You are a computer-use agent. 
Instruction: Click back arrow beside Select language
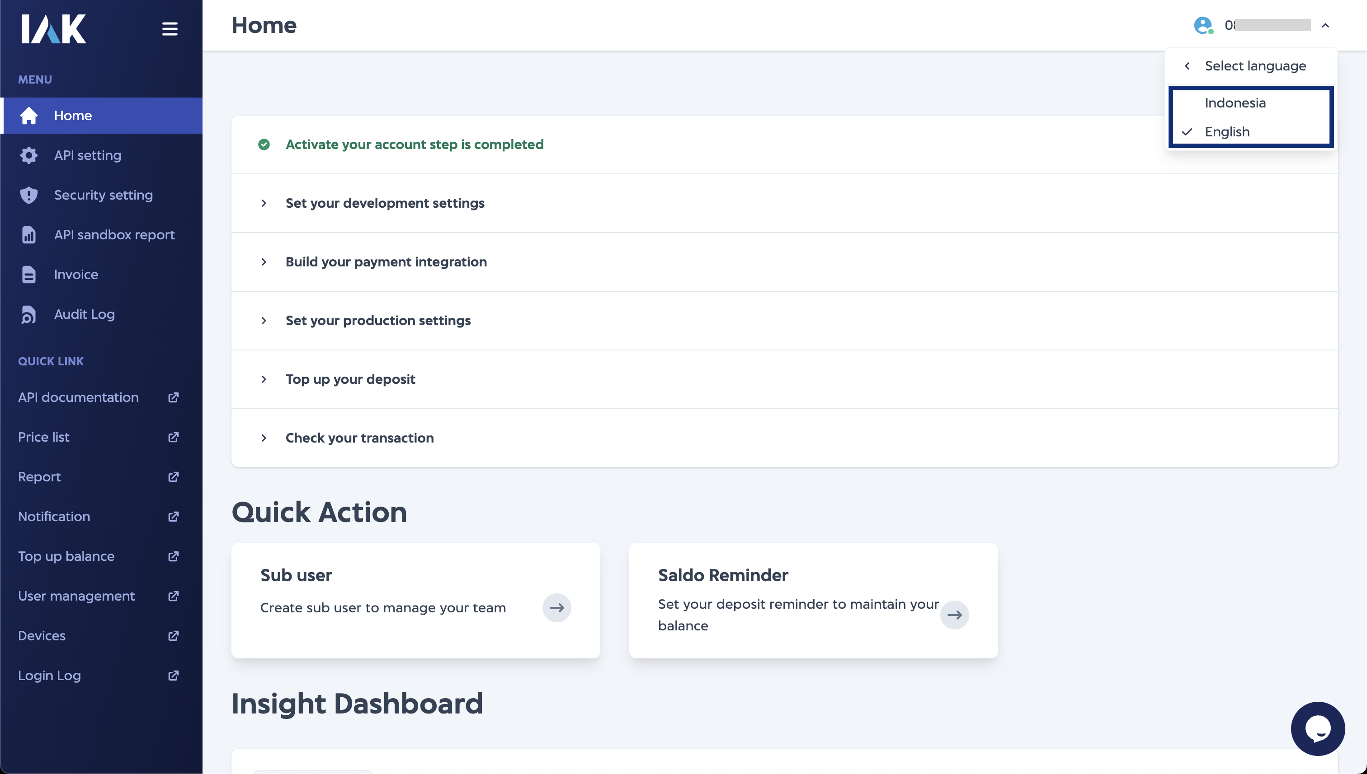click(1187, 66)
